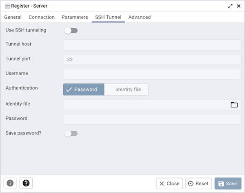Select Identity file authentication option
245x193 pixels.
126,90
